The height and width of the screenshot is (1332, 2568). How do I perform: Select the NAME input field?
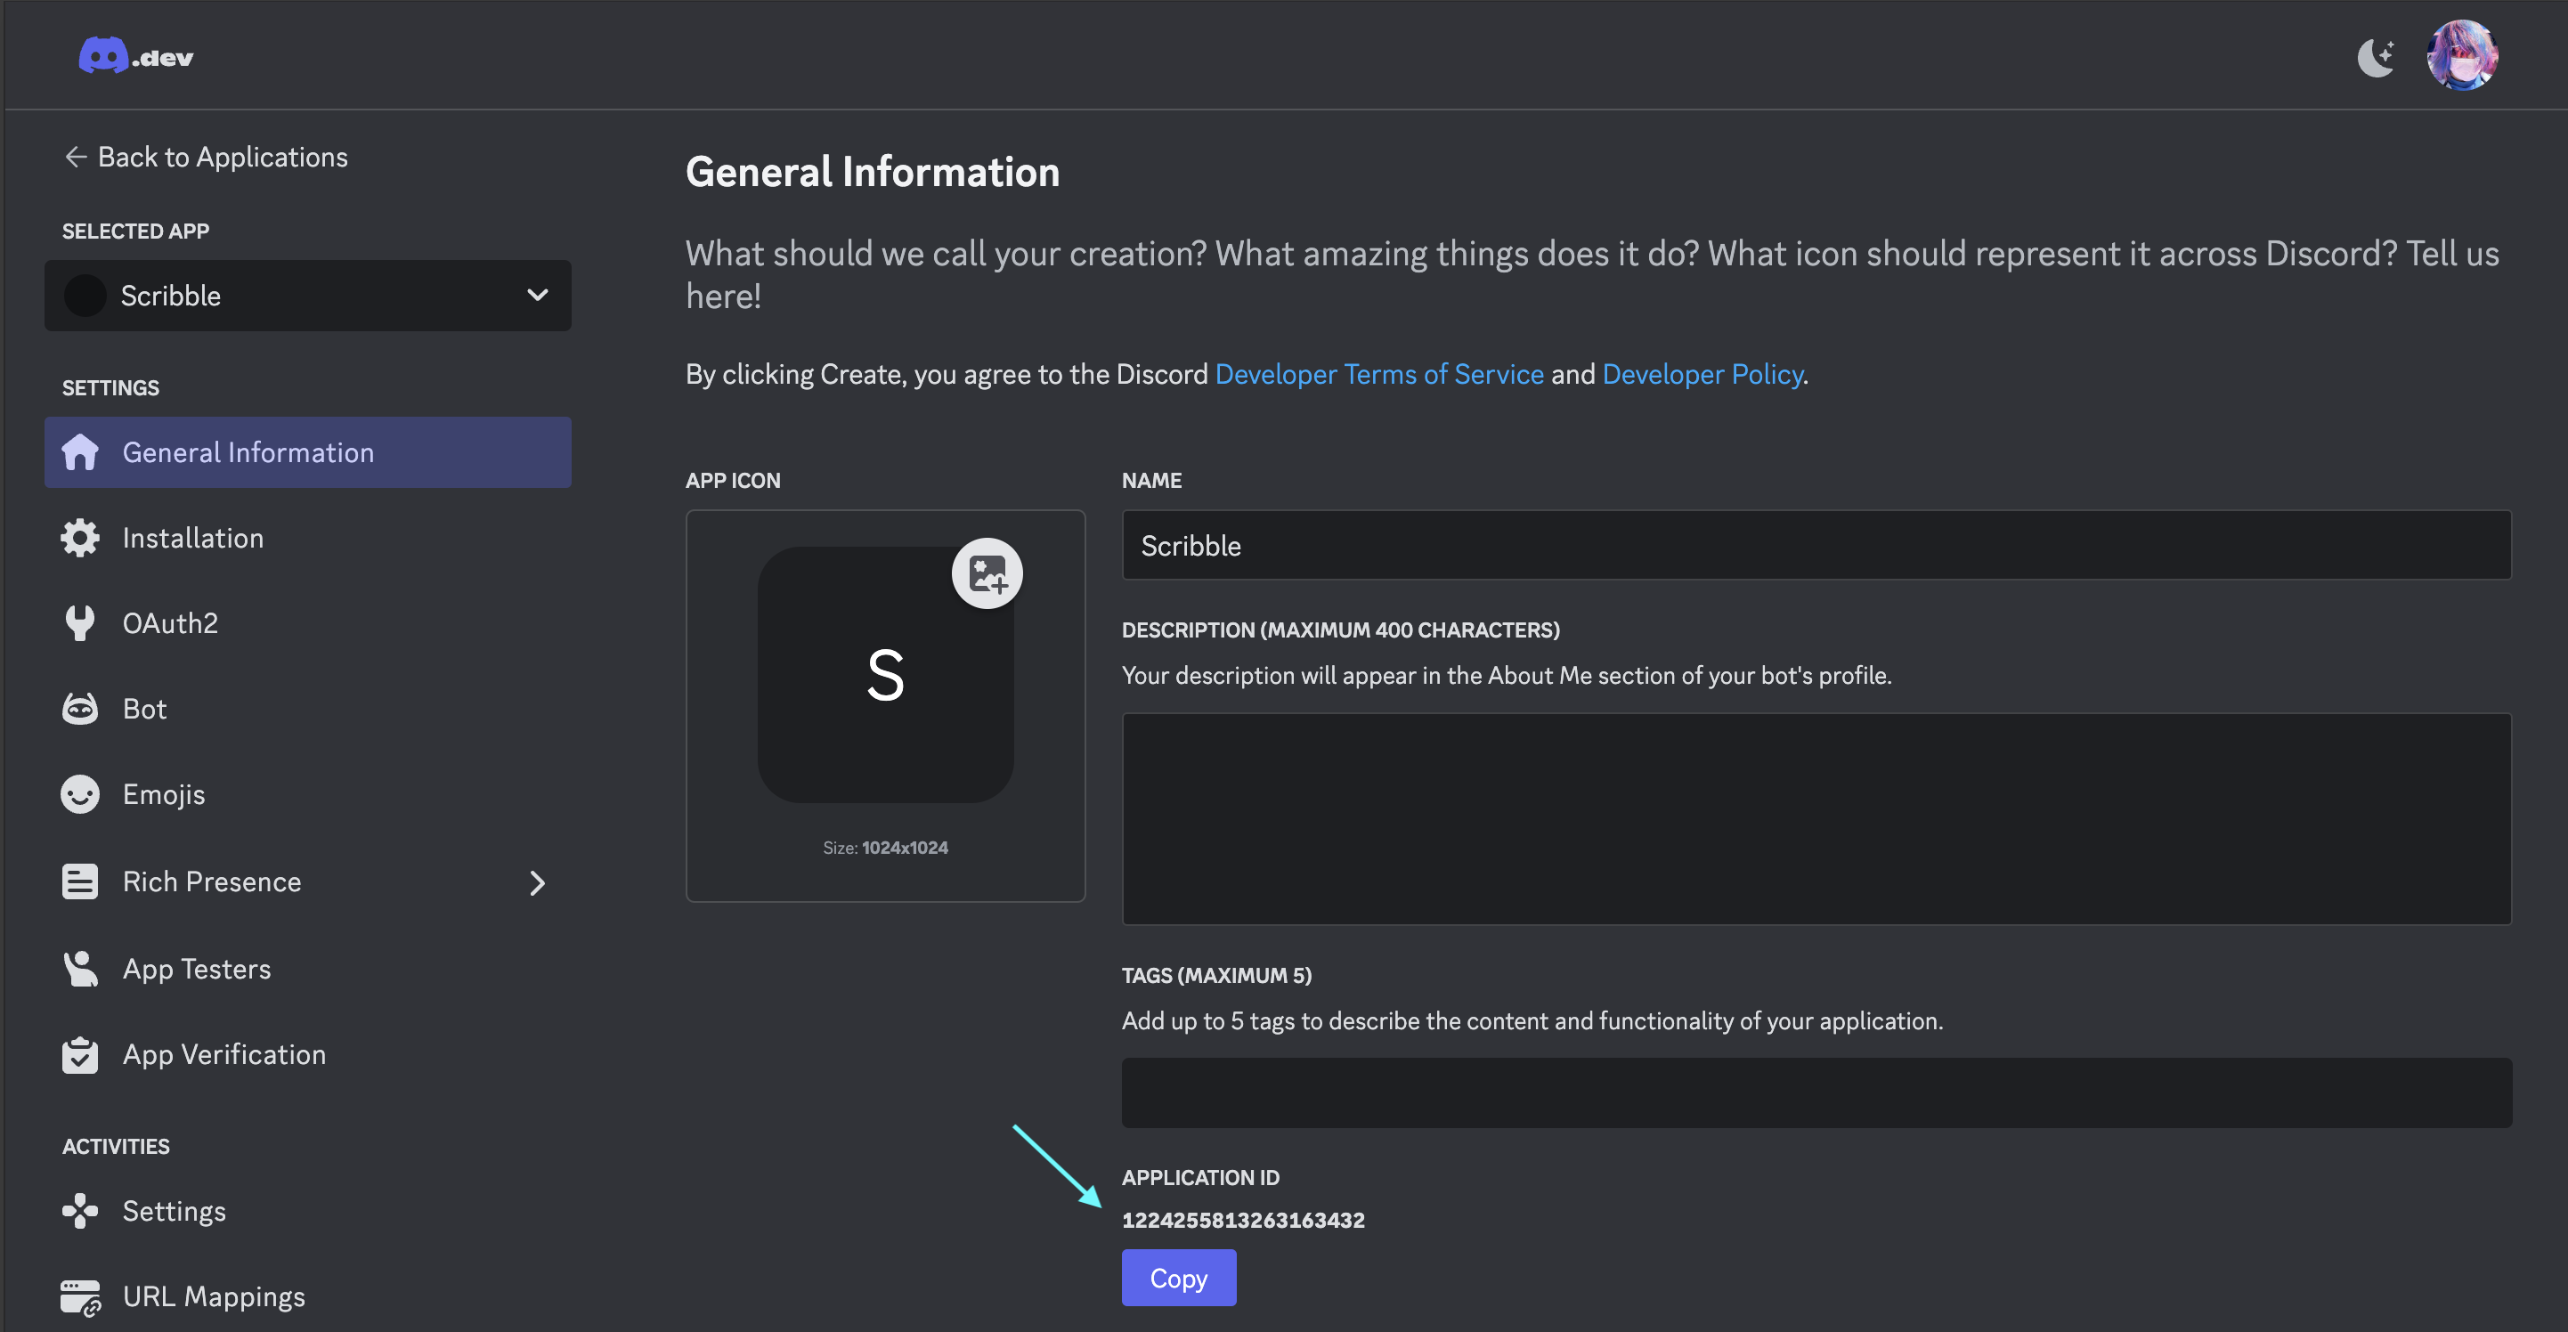pyautogui.click(x=1816, y=544)
